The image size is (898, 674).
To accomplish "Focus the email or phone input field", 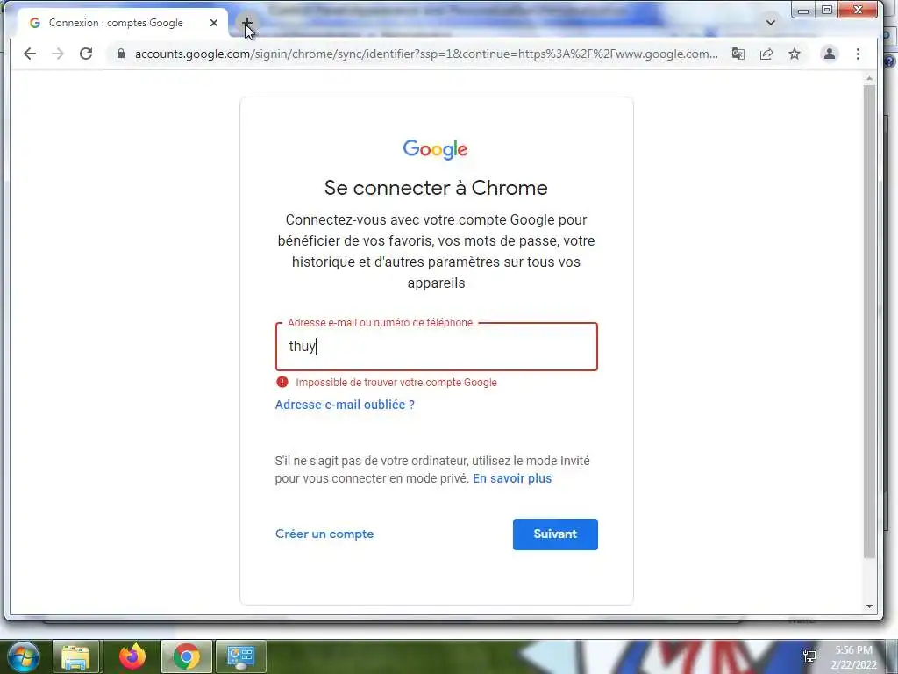I will (x=437, y=347).
